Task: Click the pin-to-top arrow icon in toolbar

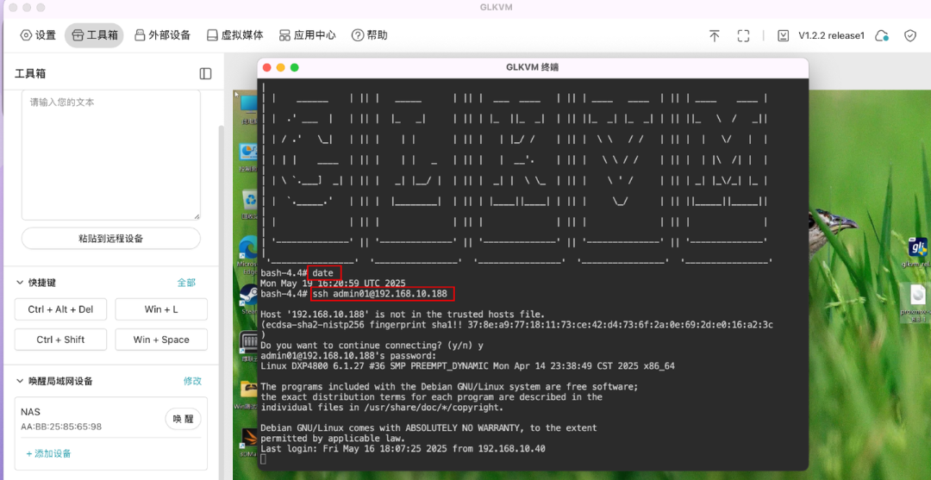Action: pos(714,35)
